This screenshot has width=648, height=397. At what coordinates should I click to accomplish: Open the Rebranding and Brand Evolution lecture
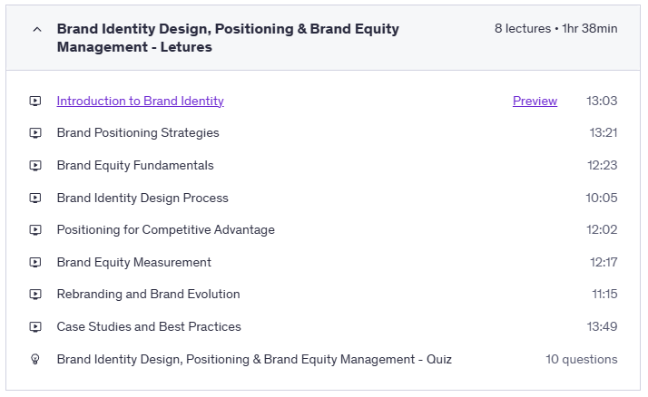tap(148, 295)
